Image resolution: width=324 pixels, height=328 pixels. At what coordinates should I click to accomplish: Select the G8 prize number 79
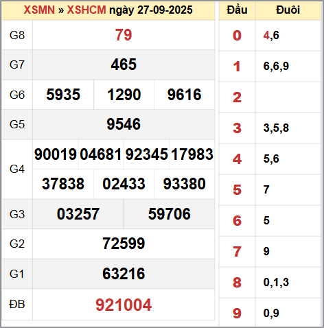(124, 35)
